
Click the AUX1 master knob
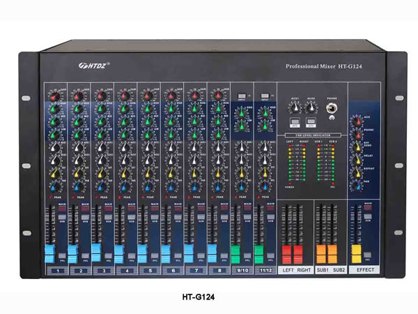tap(295, 107)
